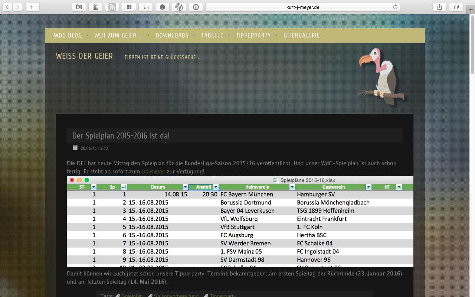Open the TABELLE menu item

tap(212, 35)
